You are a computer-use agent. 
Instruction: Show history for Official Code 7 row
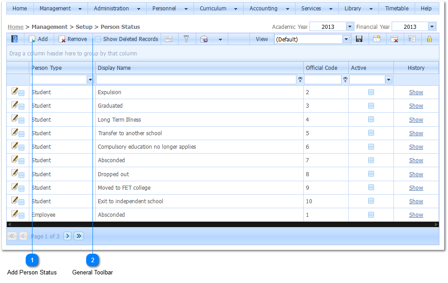[416, 160]
